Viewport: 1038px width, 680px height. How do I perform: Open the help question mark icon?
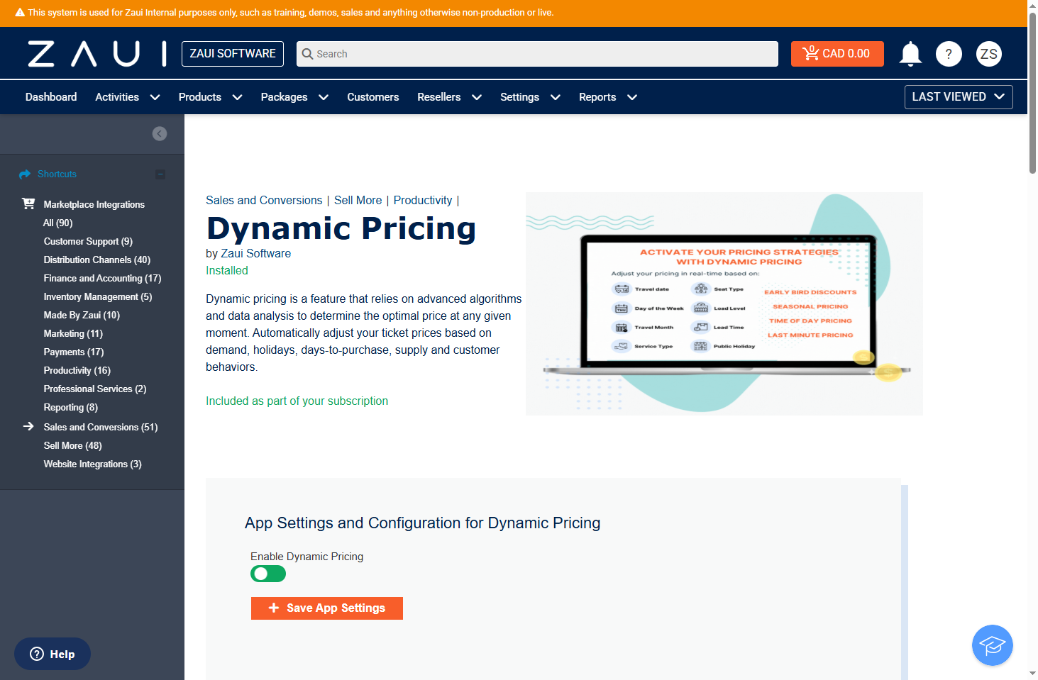click(949, 54)
